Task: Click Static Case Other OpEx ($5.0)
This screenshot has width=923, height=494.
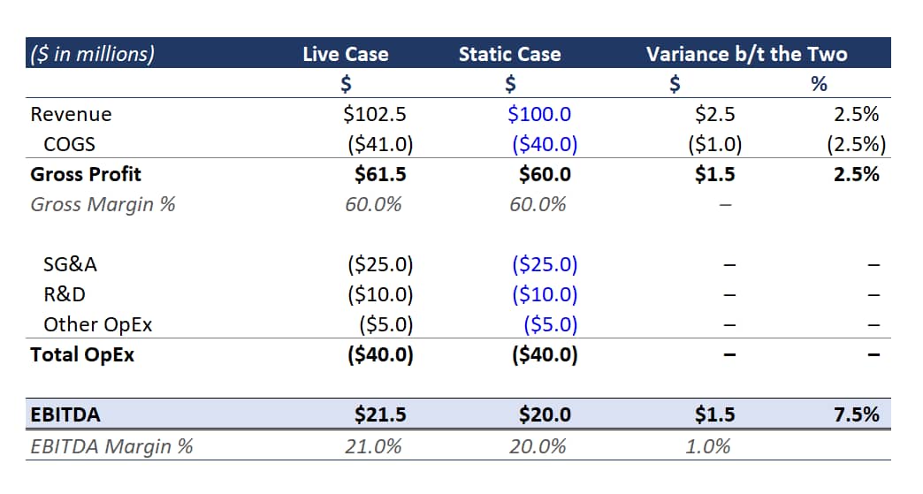Action: (551, 324)
